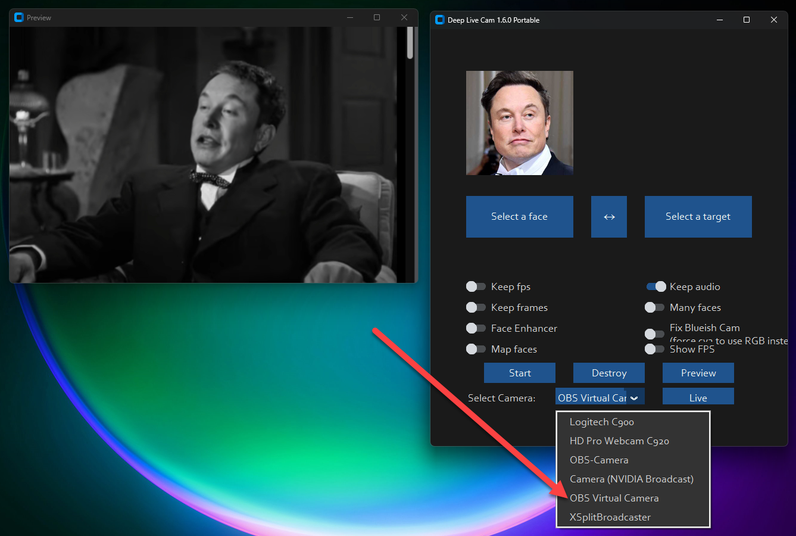
Task: Click the Live button
Action: pyautogui.click(x=698, y=397)
